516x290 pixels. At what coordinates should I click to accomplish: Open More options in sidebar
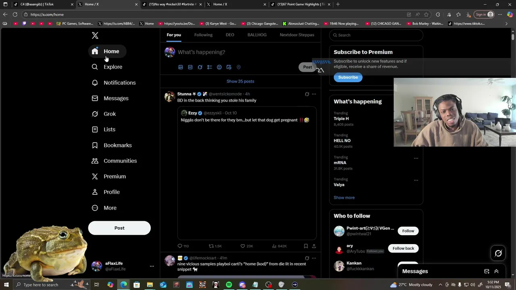(104, 208)
